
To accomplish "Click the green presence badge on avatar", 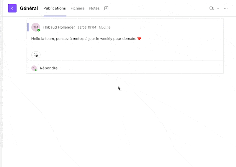I will coord(39,30).
